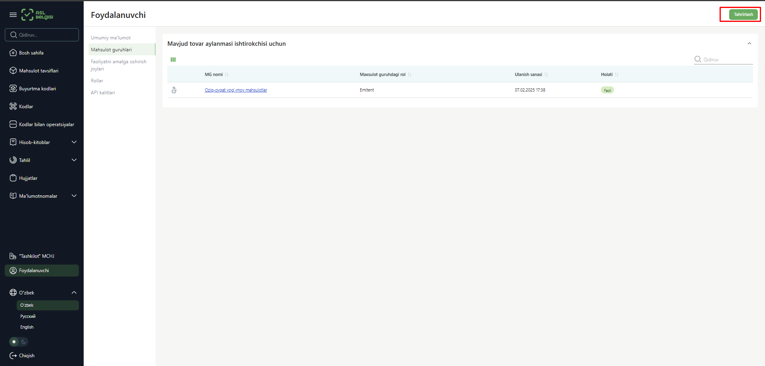Sort by Maxsulot guruhdagi rol arrows
The width and height of the screenshot is (765, 366).
(410, 74)
